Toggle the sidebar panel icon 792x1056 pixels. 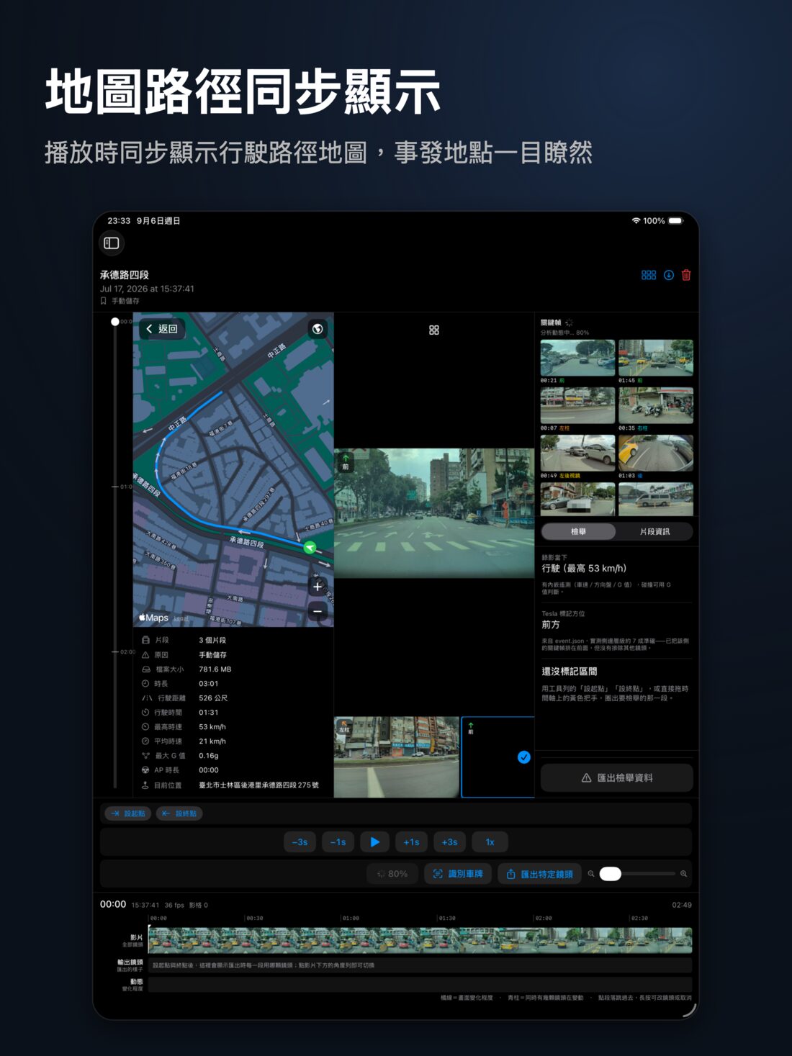point(112,243)
